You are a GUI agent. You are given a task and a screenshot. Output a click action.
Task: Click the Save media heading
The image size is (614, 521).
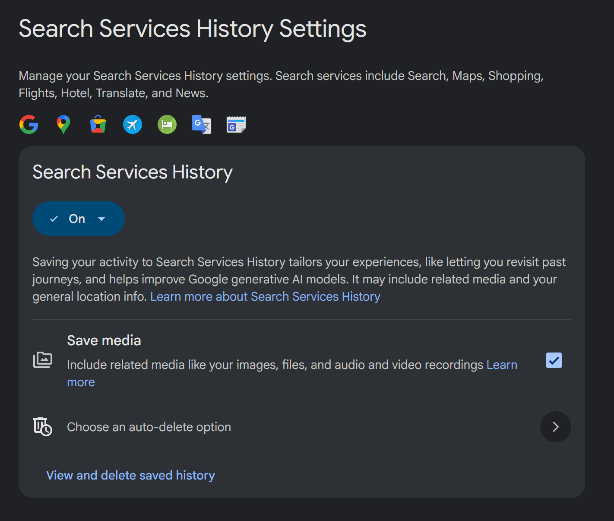point(104,340)
